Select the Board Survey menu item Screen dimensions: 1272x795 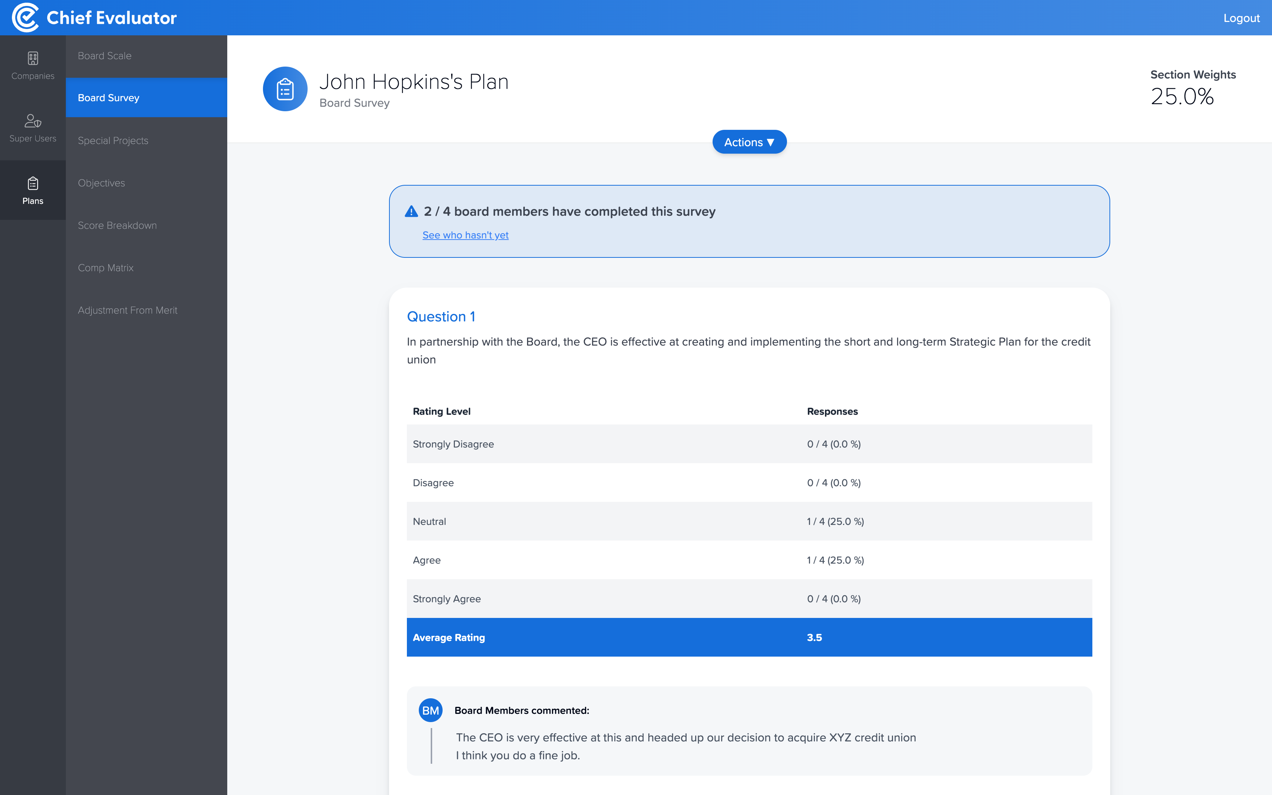pyautogui.click(x=109, y=98)
